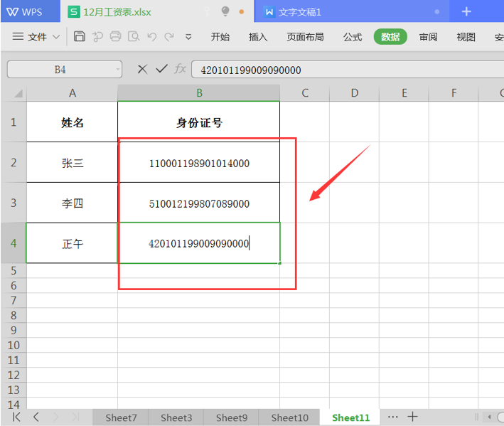Open the 视图 ribbon tab

pos(466,37)
